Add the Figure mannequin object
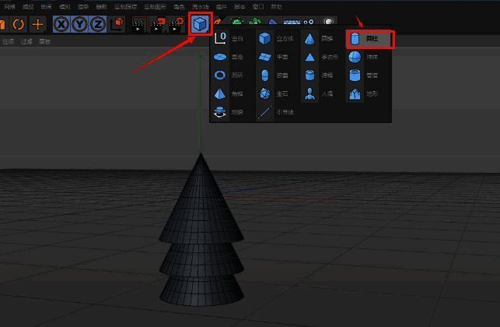 310,94
